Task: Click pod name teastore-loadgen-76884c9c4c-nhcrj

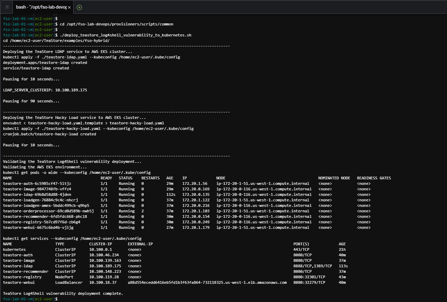Action: point(41,200)
